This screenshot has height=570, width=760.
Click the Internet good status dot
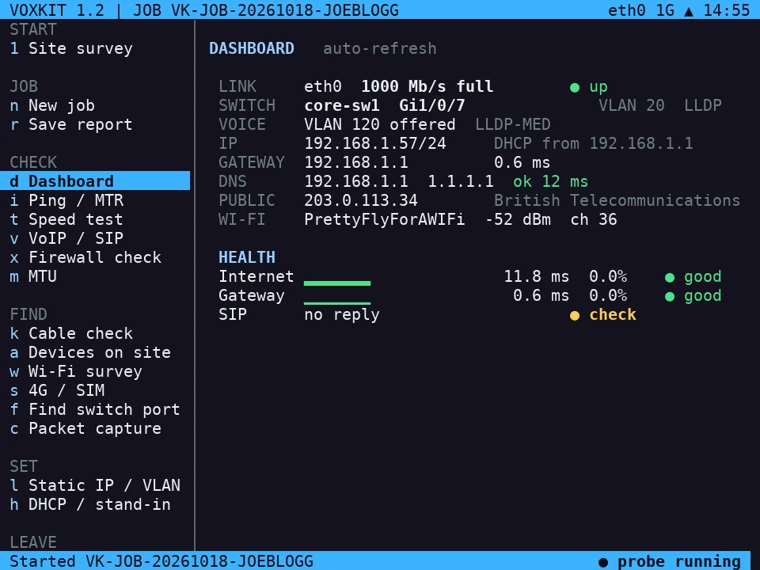tap(670, 278)
